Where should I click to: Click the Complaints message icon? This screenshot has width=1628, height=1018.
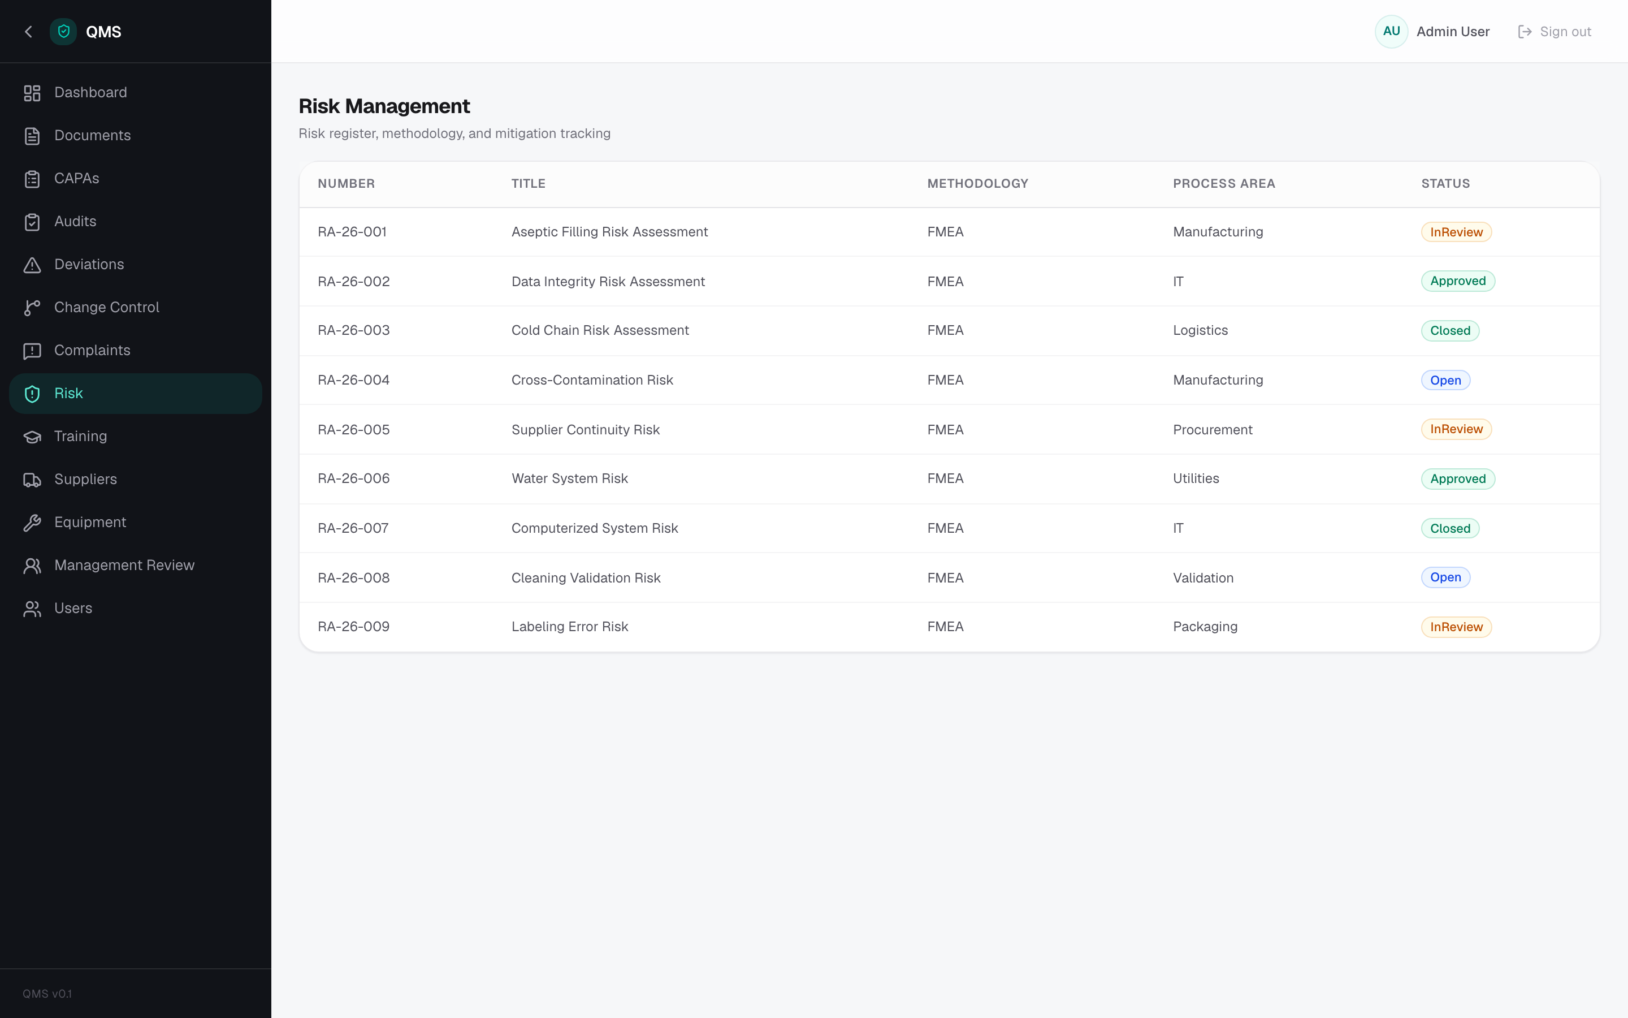point(32,351)
